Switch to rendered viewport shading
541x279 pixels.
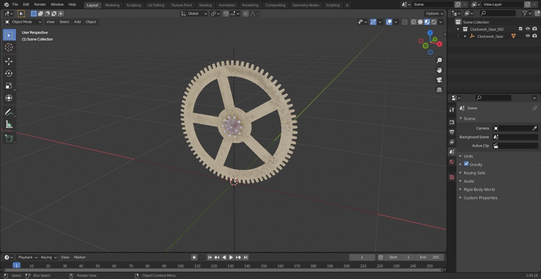[434, 22]
